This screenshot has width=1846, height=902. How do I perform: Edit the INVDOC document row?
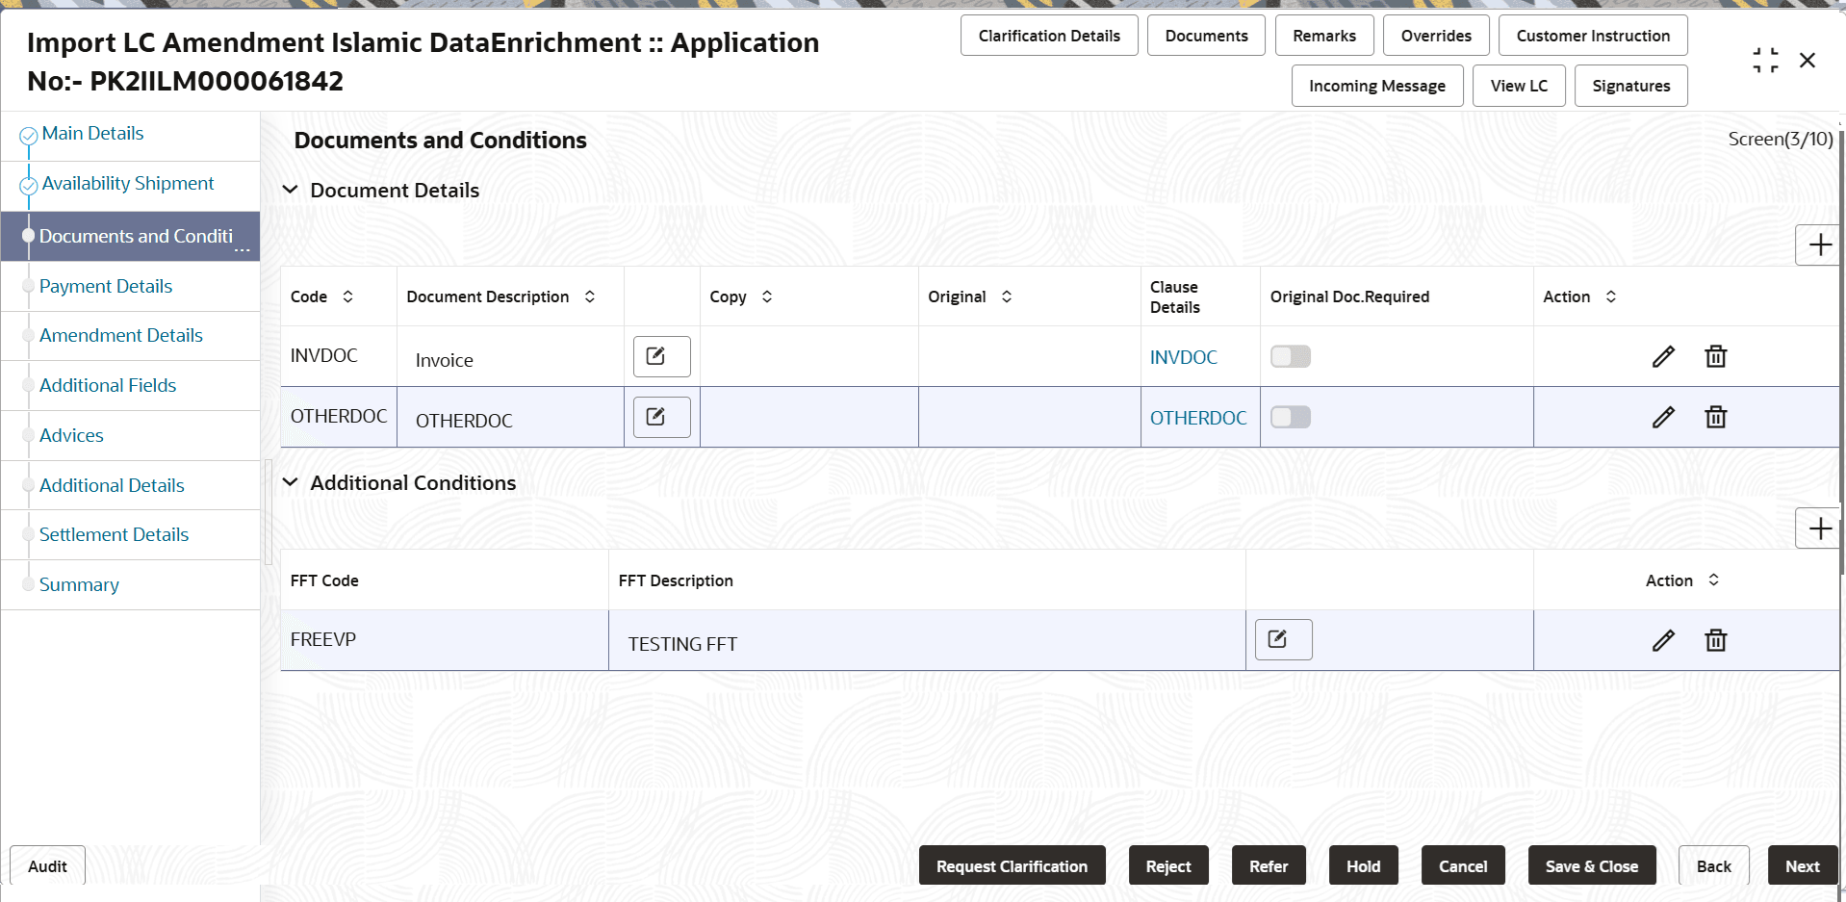(x=1664, y=356)
